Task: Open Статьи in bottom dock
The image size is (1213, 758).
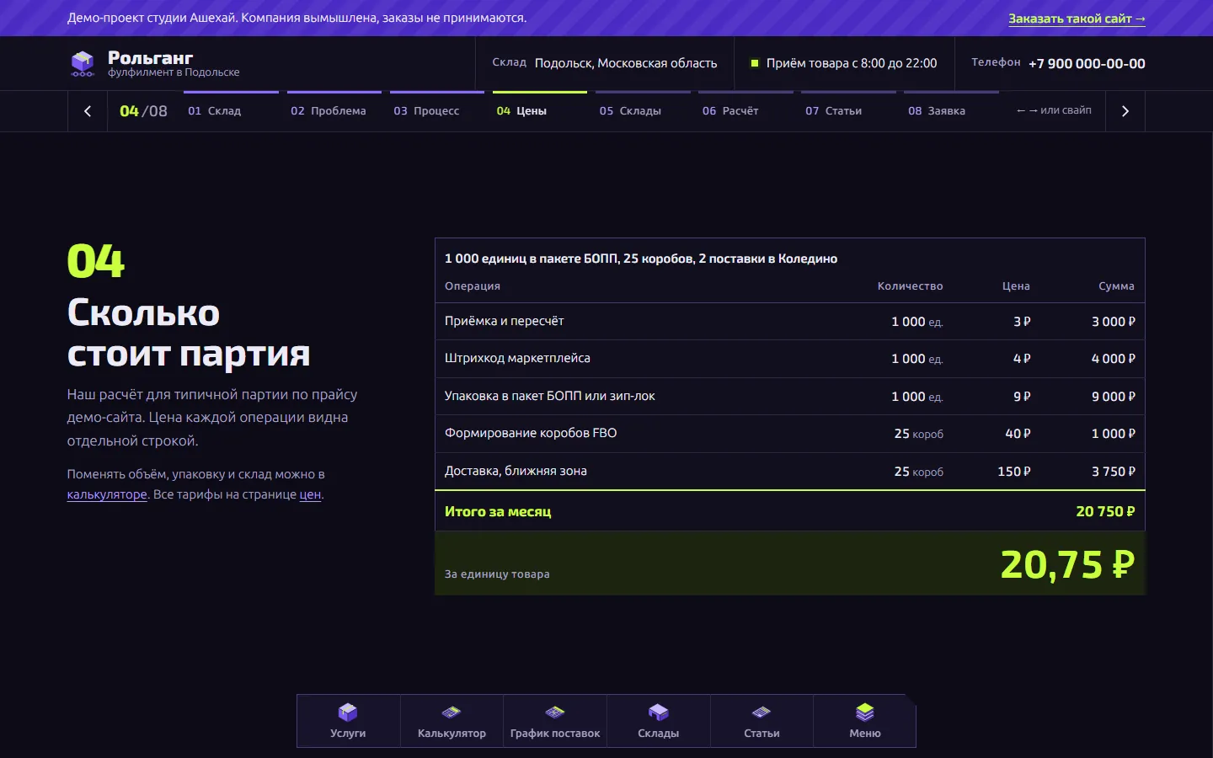Action: [761, 721]
